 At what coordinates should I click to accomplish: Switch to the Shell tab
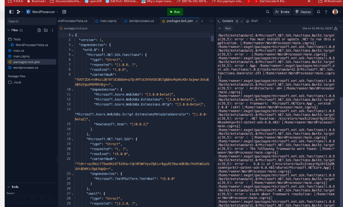(252, 21)
